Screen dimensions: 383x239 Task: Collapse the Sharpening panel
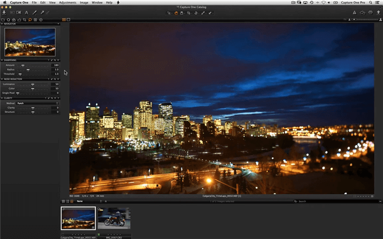tap(2, 60)
